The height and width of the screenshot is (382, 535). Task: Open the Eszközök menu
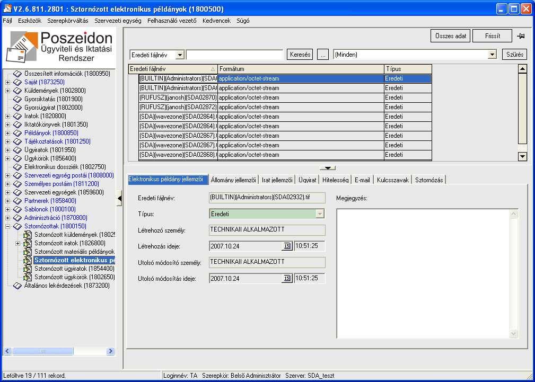(x=30, y=21)
